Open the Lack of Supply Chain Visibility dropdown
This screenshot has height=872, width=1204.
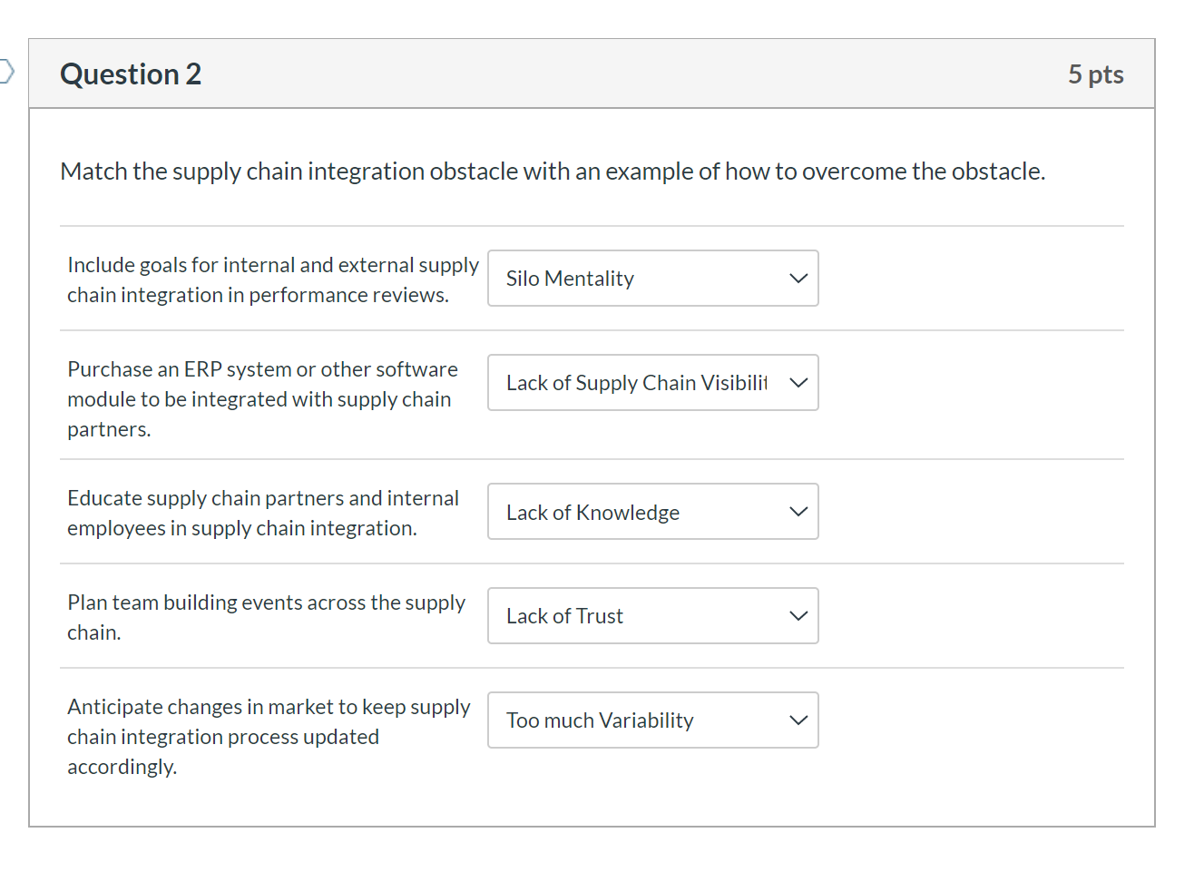[x=652, y=382]
